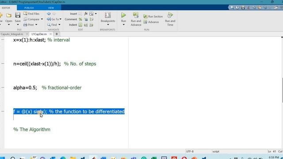283x159 pixels.
Task: Uncomment lines with the second Comment icon
Action: pos(86,19)
